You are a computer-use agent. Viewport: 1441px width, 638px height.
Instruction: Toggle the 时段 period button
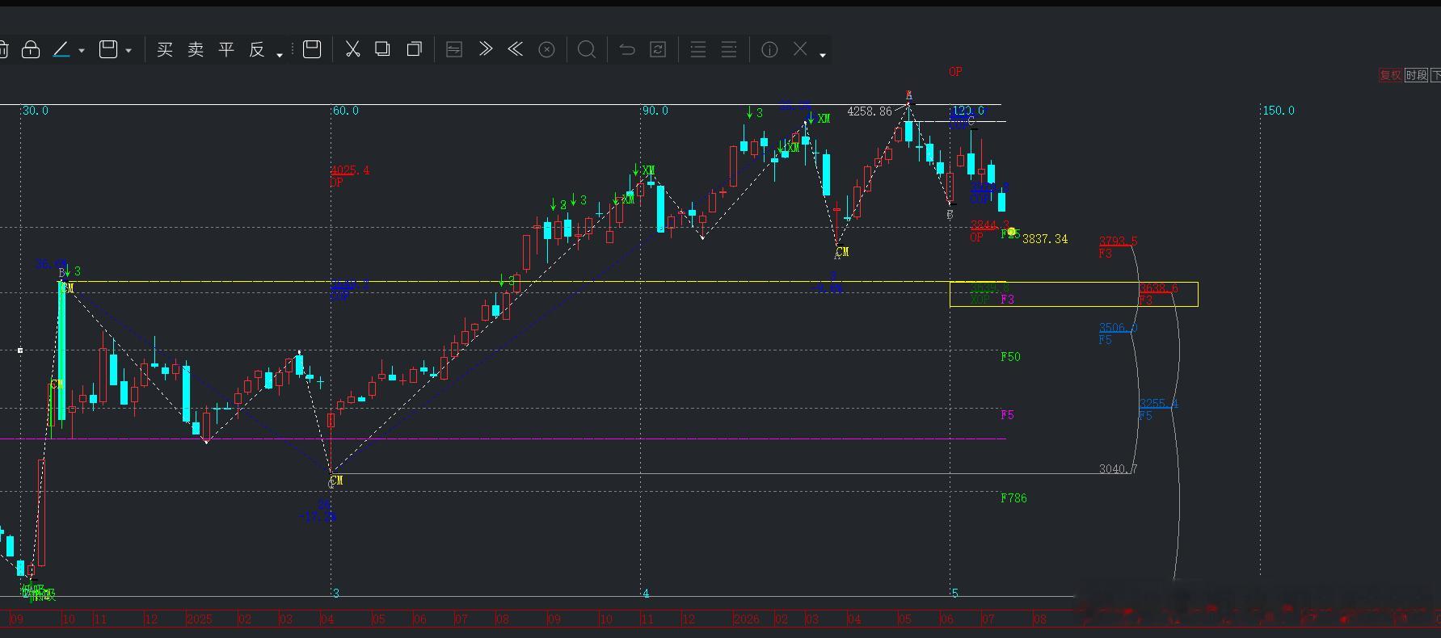(x=1416, y=75)
